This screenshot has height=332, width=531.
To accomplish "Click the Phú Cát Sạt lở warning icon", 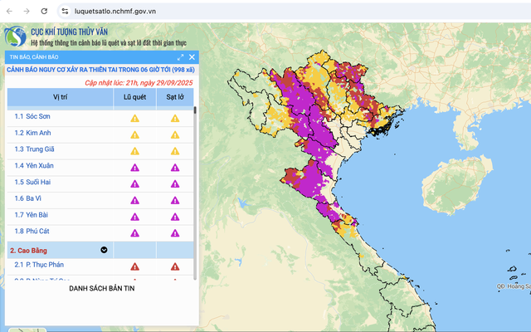I will (x=175, y=233).
